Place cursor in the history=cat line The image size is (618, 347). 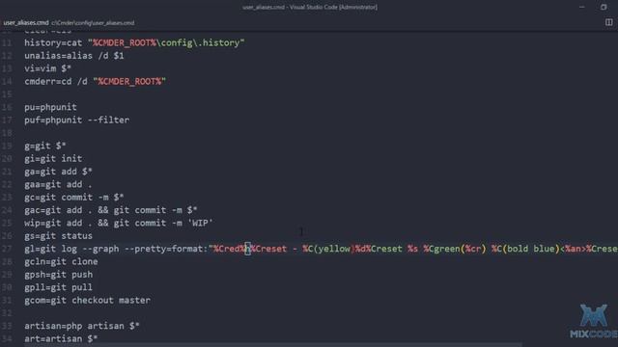[x=134, y=42]
